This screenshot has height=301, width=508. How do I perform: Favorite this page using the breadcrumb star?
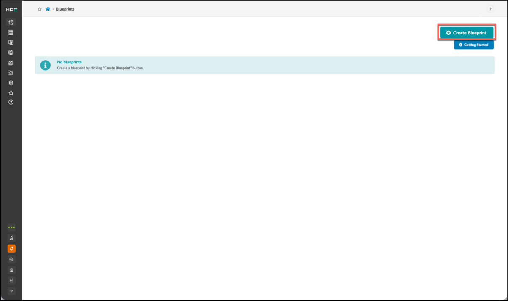(x=40, y=9)
